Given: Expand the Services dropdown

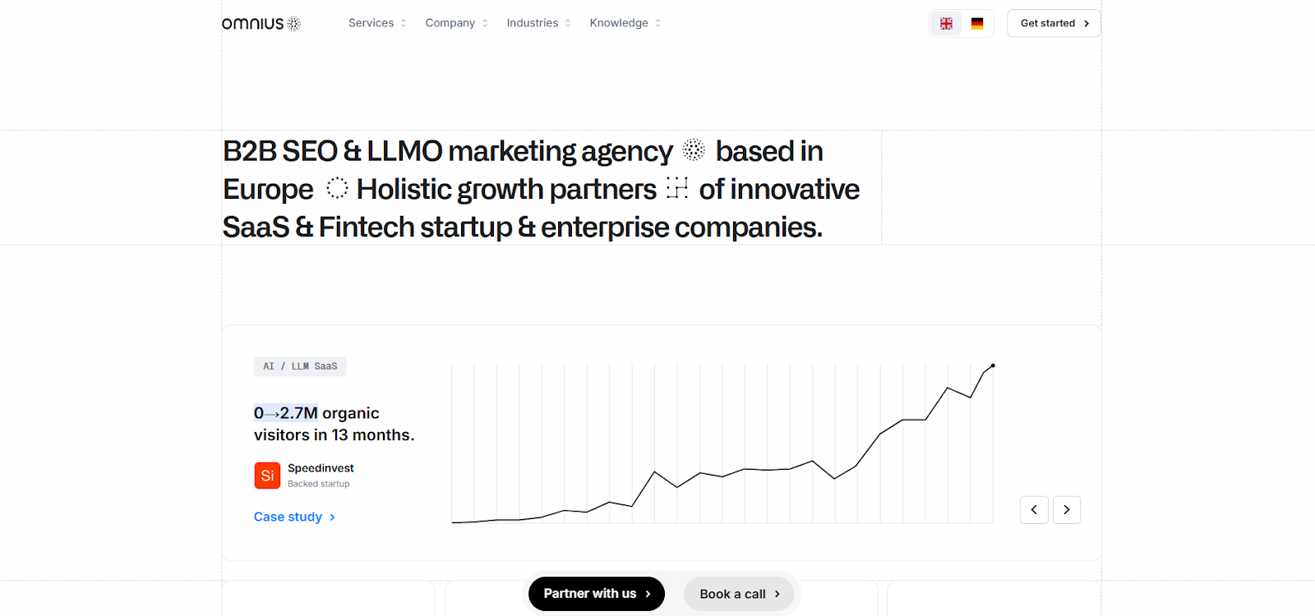Looking at the screenshot, I should tap(371, 23).
